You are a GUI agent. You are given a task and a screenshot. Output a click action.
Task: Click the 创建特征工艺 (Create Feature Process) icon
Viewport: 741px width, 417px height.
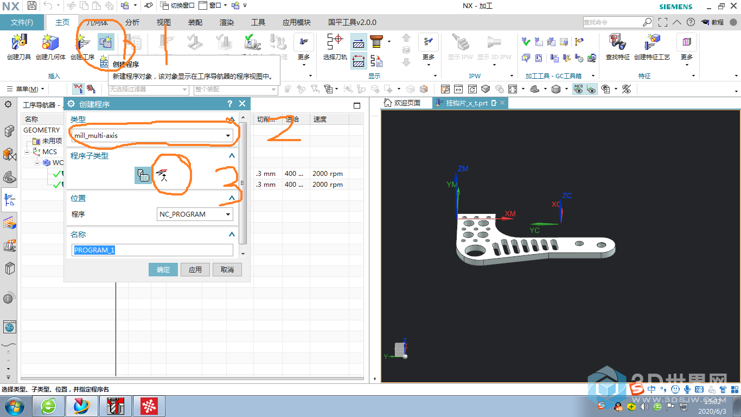[651, 42]
